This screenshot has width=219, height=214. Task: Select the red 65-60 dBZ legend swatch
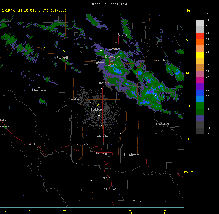[200, 36]
